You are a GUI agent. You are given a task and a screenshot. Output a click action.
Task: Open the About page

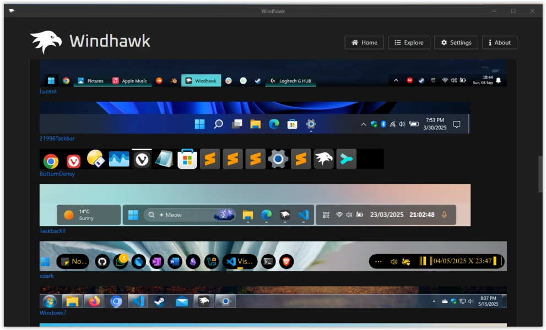pyautogui.click(x=500, y=42)
